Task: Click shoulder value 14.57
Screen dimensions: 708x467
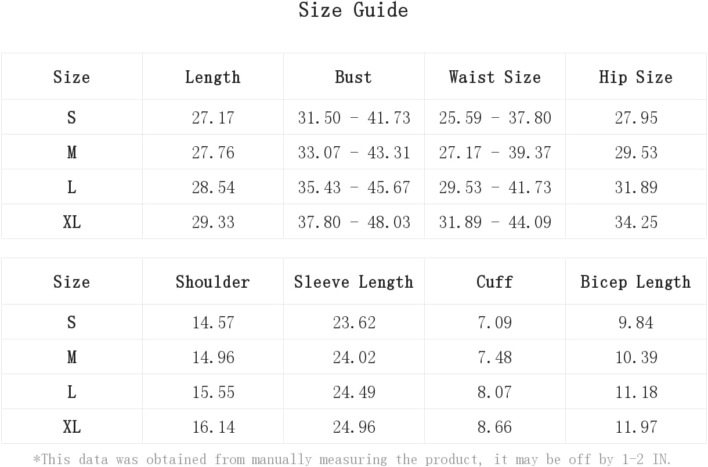Action: [x=213, y=323]
